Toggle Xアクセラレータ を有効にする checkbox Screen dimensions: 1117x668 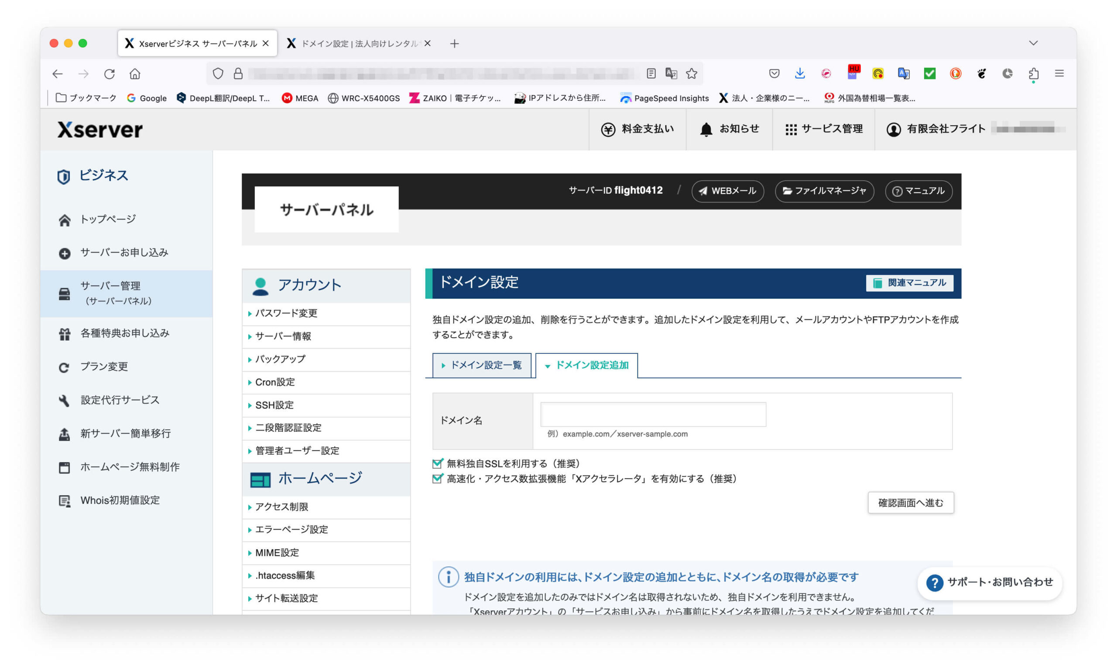(x=437, y=479)
